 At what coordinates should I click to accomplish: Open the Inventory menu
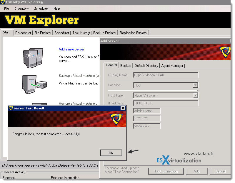tap(21, 9)
